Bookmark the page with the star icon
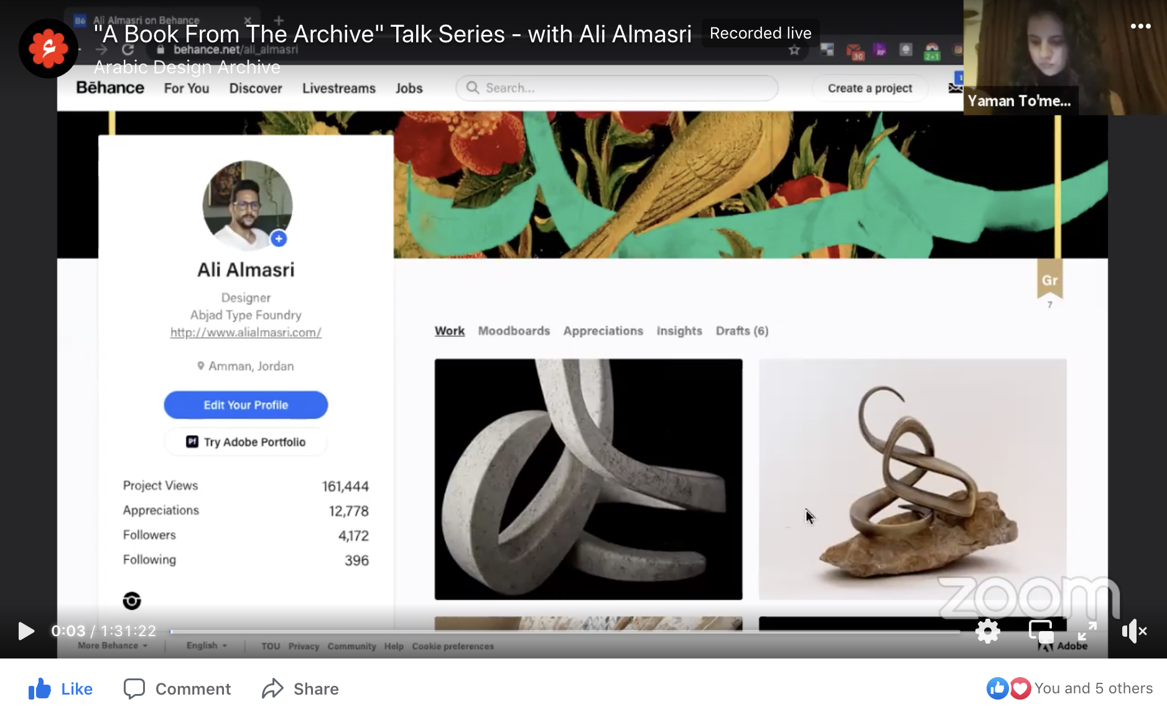This screenshot has width=1167, height=717. 794,50
